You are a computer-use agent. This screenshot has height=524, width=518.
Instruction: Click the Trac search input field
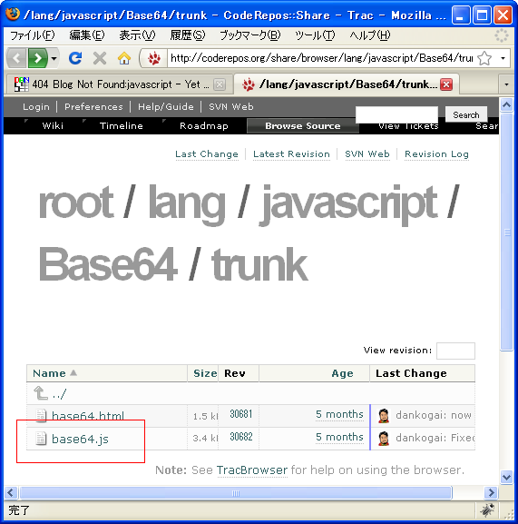(x=396, y=115)
